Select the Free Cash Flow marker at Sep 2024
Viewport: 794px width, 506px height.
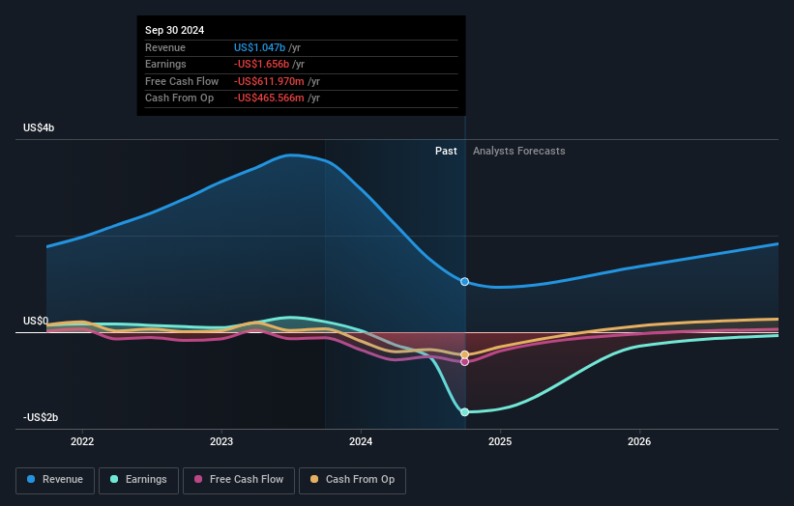click(465, 362)
